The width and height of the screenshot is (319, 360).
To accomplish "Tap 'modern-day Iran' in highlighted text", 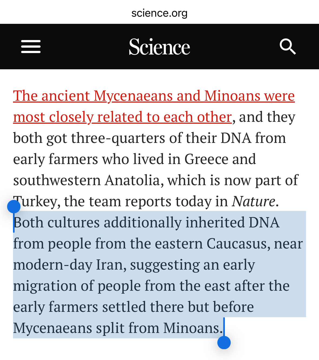I will (70, 265).
